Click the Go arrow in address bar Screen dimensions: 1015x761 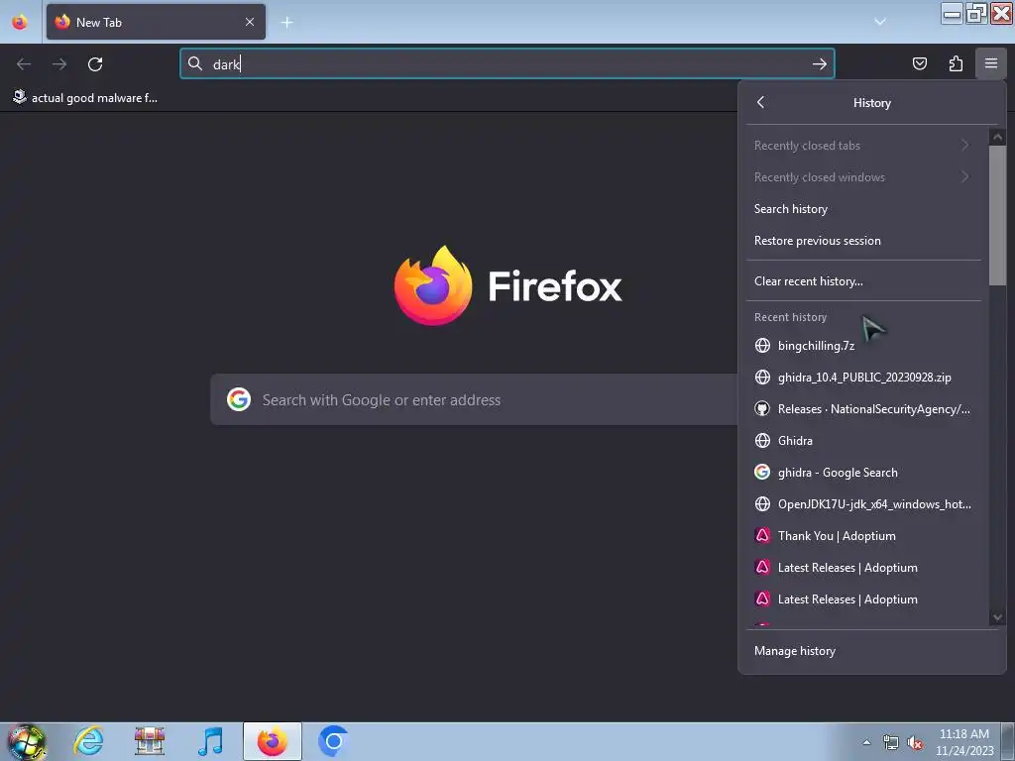tap(820, 64)
